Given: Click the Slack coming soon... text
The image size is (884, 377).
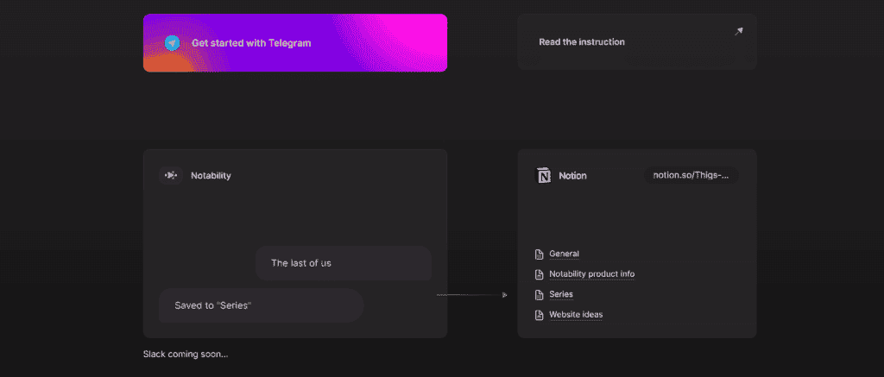Looking at the screenshot, I should 186,355.
